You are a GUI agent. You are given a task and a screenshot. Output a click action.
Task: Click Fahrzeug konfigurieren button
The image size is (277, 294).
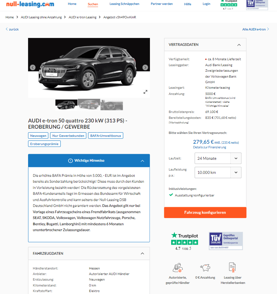coord(205,212)
